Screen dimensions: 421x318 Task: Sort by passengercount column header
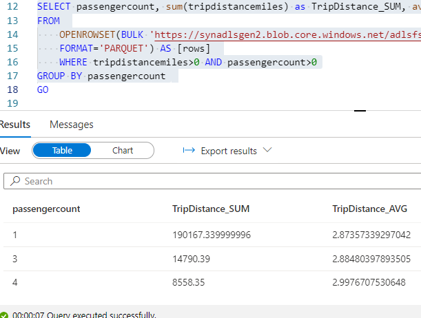46,209
